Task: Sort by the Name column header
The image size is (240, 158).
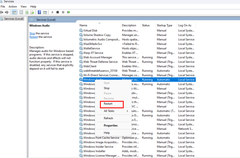Action: (83, 25)
